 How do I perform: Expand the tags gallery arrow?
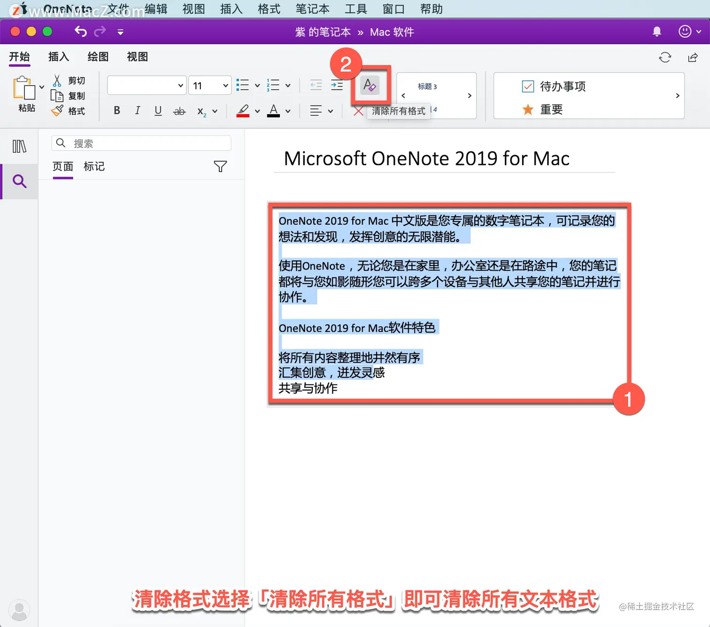(678, 95)
